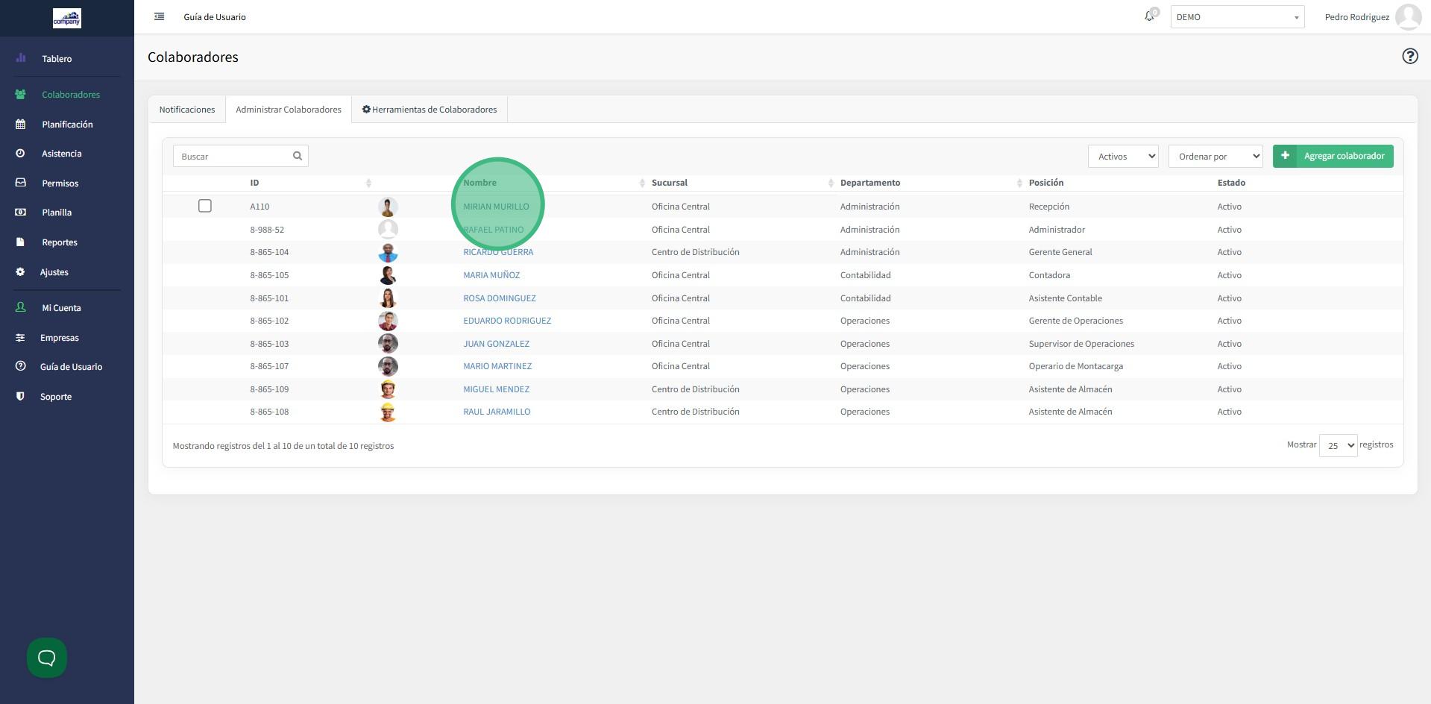Sort table by Sucursal column header
Image resolution: width=1431 pixels, height=704 pixels.
click(x=670, y=183)
